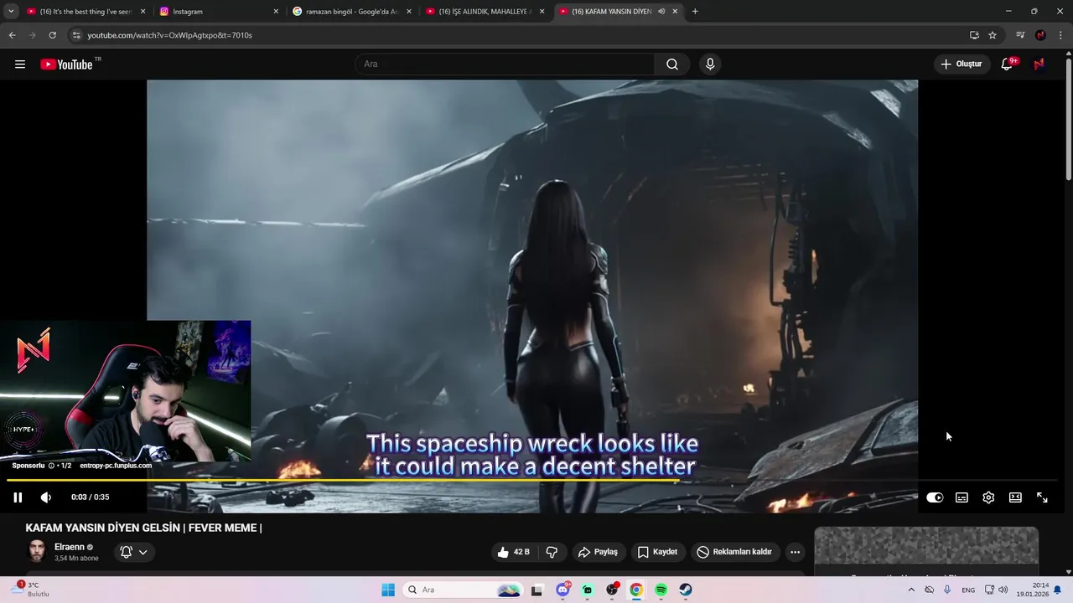Open the Chrome three-dot menu
This screenshot has width=1073, height=603.
pos(1061,35)
